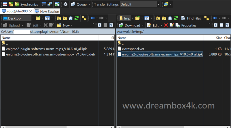Click the Synchronized Browsing icon in top toolbar
Image resolution: width=231 pixels, height=128 pixels.
tap(11, 4)
